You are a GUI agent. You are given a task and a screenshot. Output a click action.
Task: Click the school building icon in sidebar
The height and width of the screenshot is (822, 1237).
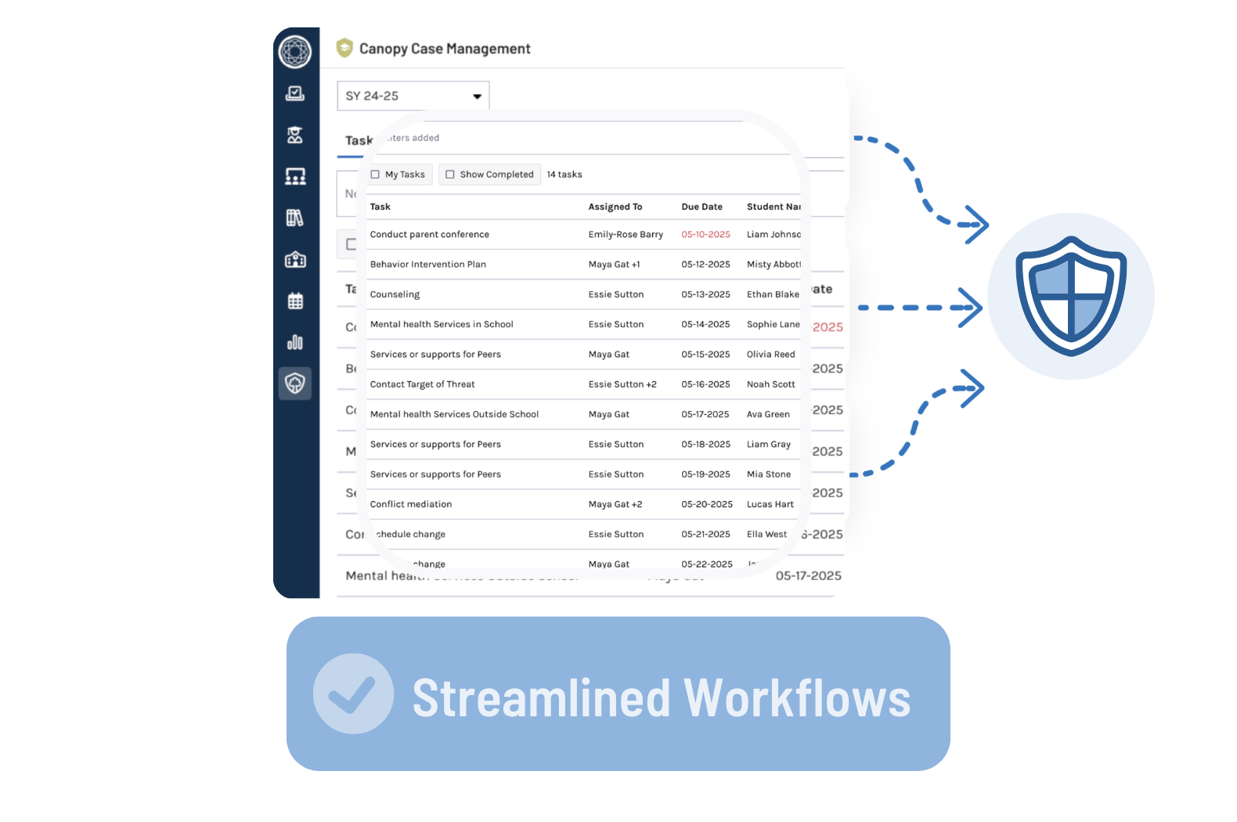[295, 260]
